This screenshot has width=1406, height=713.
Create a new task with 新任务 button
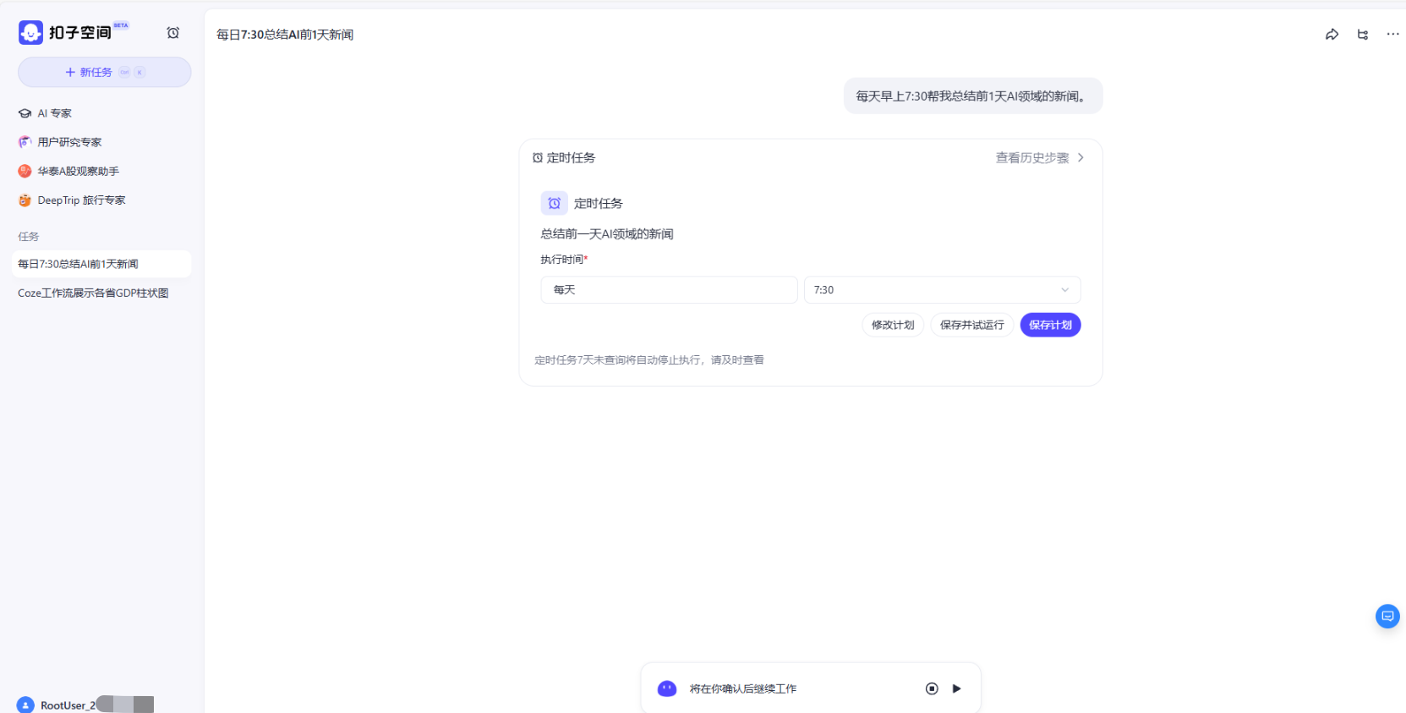click(105, 72)
